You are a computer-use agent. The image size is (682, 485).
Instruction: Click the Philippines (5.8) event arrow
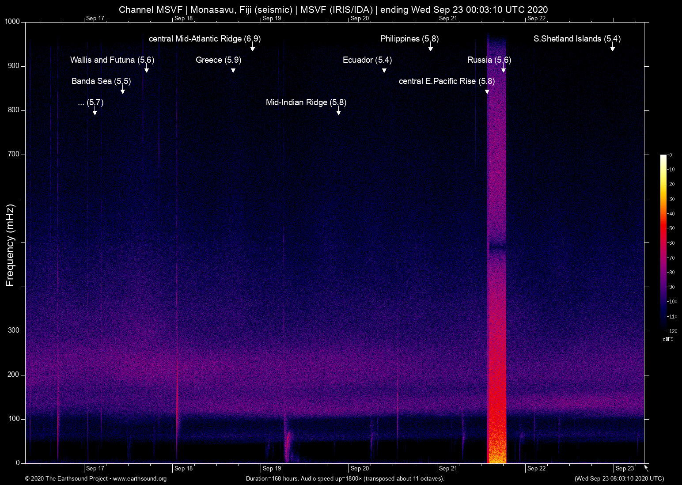430,49
